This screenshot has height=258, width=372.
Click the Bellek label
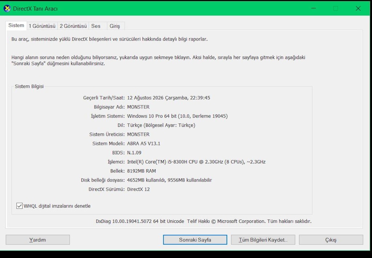pyautogui.click(x=117, y=171)
